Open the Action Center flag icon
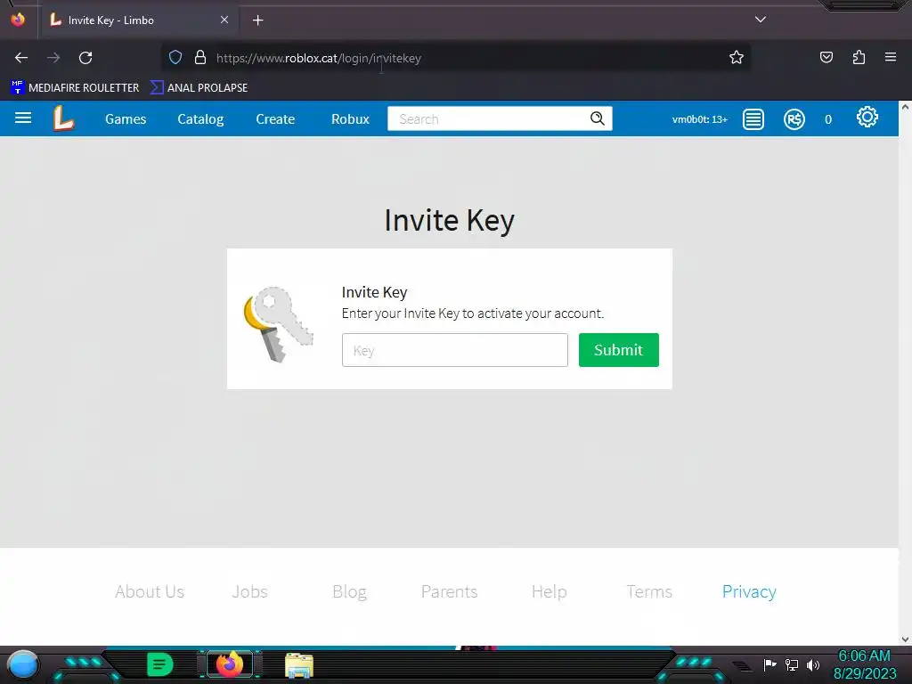The image size is (912, 684). point(769,664)
